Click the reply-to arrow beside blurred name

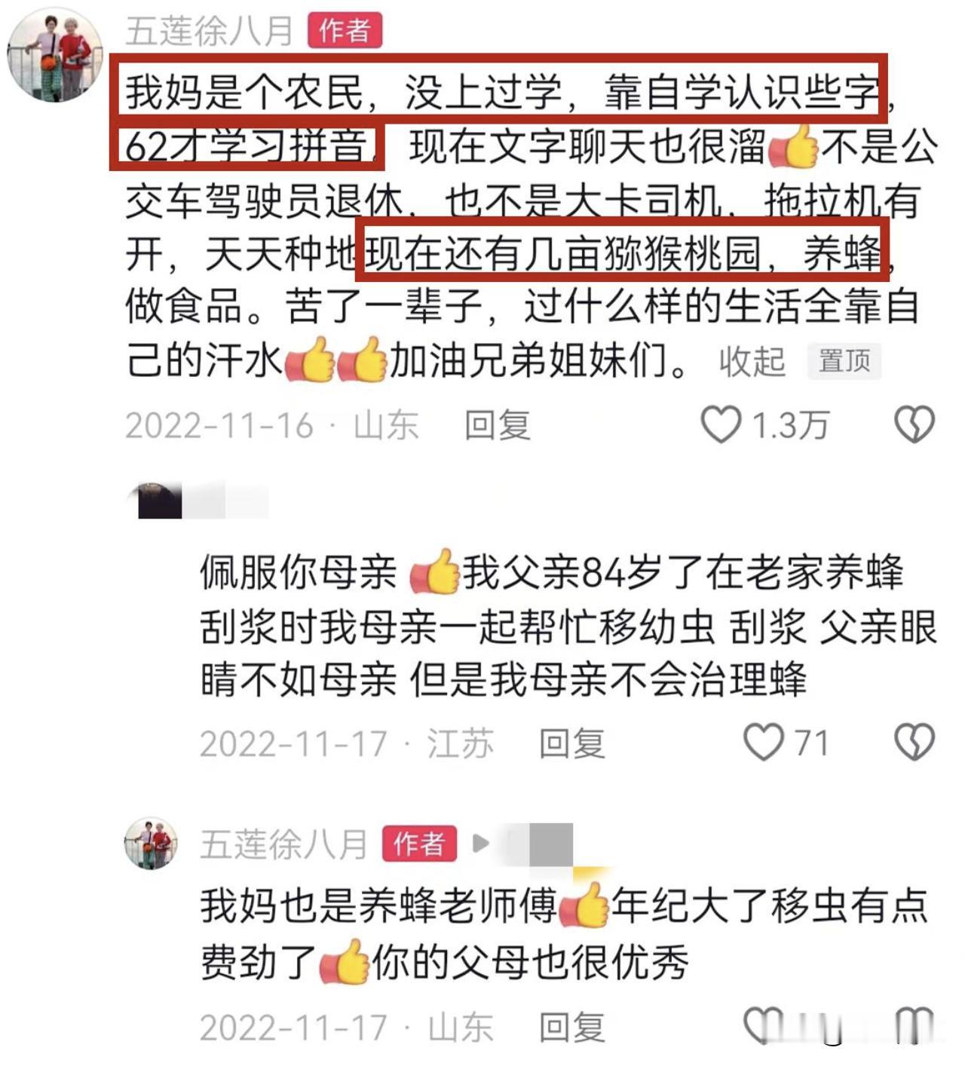480,844
